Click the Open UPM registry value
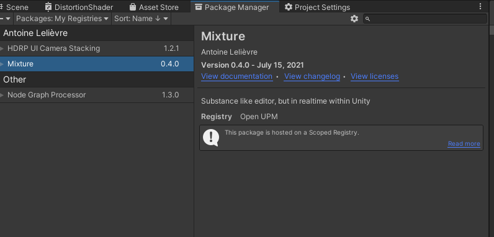The width and height of the screenshot is (494, 237). tap(259, 117)
